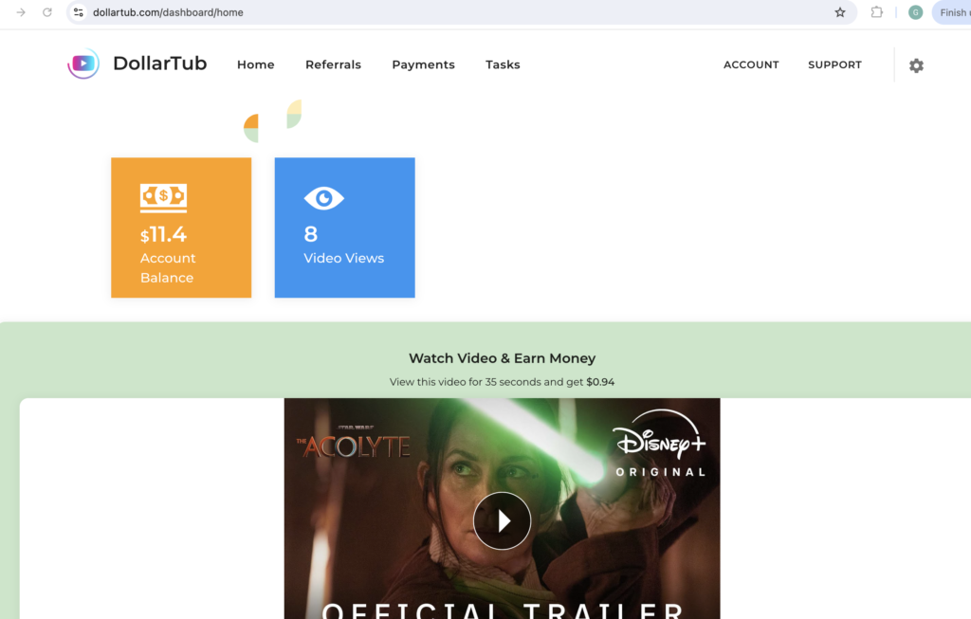Click the eye icon for video views
The width and height of the screenshot is (971, 619).
(324, 198)
